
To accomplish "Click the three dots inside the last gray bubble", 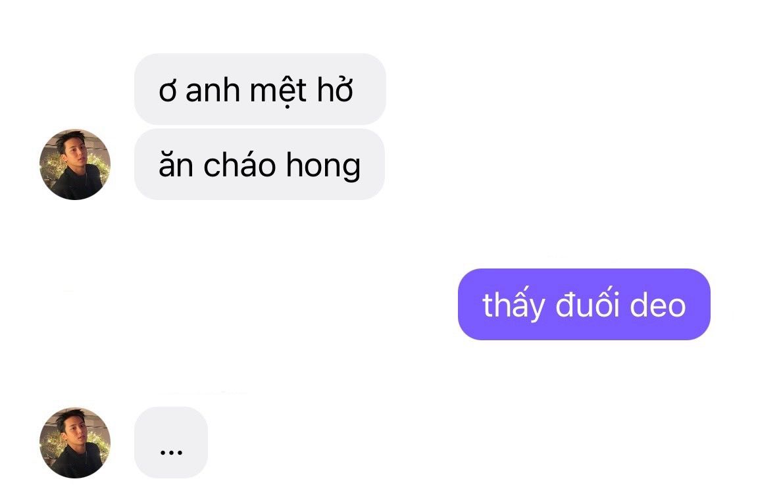I will pos(171,453).
